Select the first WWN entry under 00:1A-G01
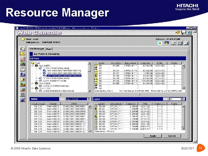The image size is (208, 156). tap(64, 71)
